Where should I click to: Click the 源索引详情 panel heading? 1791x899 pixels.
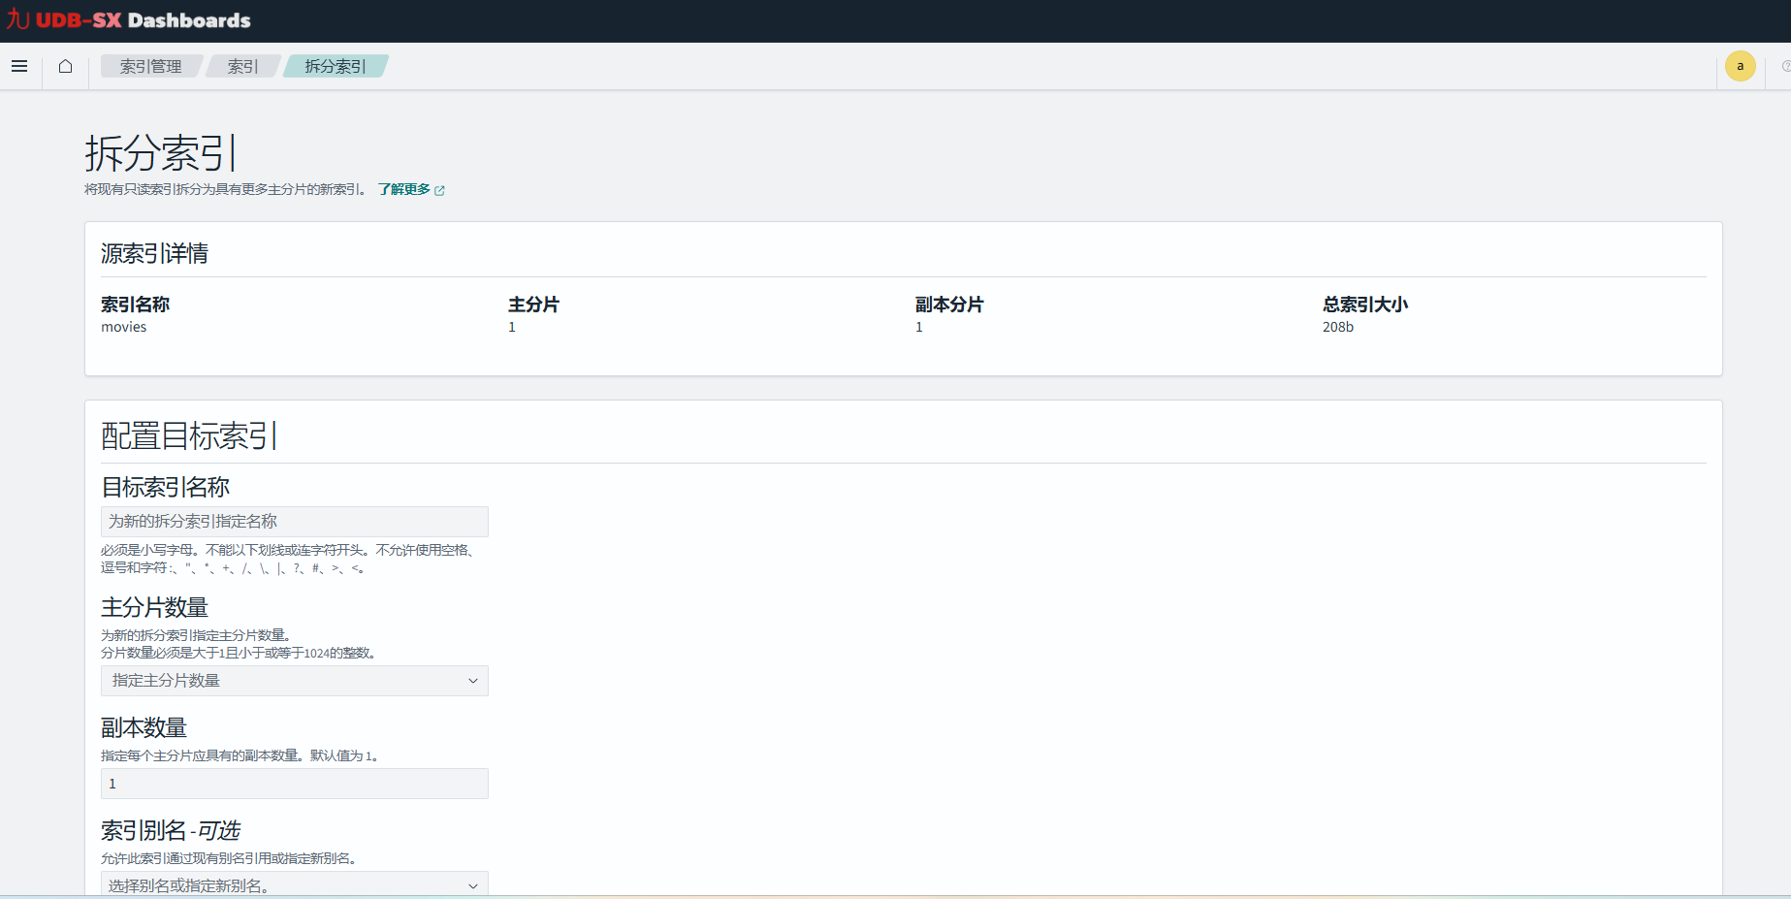point(155,253)
